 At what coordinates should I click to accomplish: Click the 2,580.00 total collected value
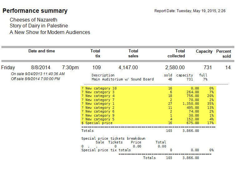175,67
